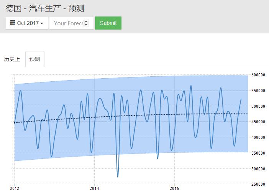Click the 600000 y-axis value
This screenshot has width=269, height=193.
(x=258, y=75)
